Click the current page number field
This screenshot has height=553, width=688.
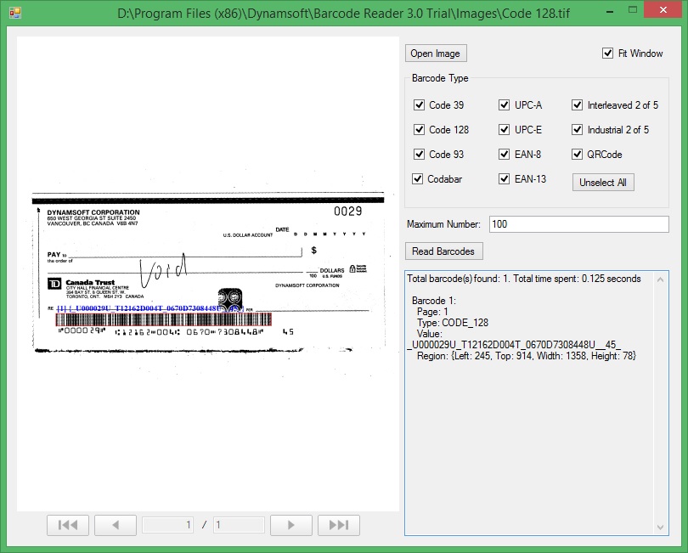[x=168, y=525]
